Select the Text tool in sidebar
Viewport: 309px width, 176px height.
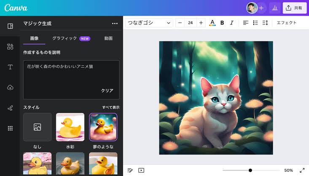point(10,67)
